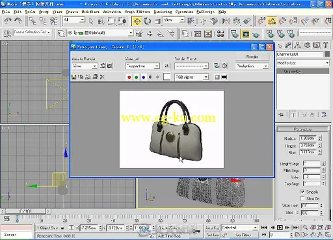Open the Production render mode dropdown
This screenshot has height=240, width=333.
pos(252,66)
